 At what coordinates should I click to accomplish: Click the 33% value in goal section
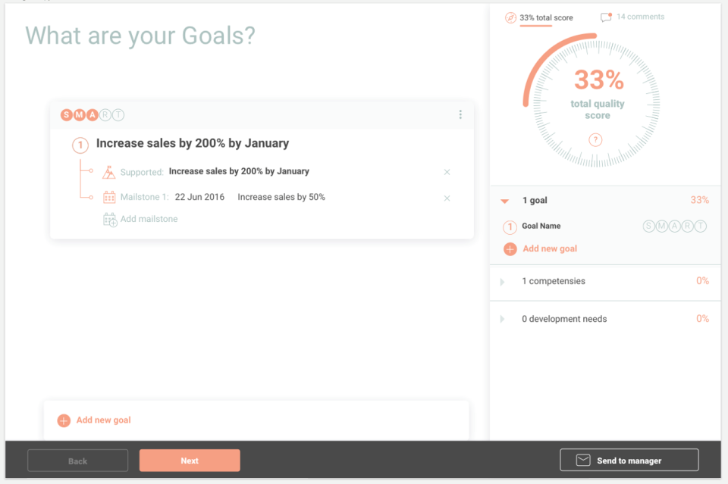point(699,200)
